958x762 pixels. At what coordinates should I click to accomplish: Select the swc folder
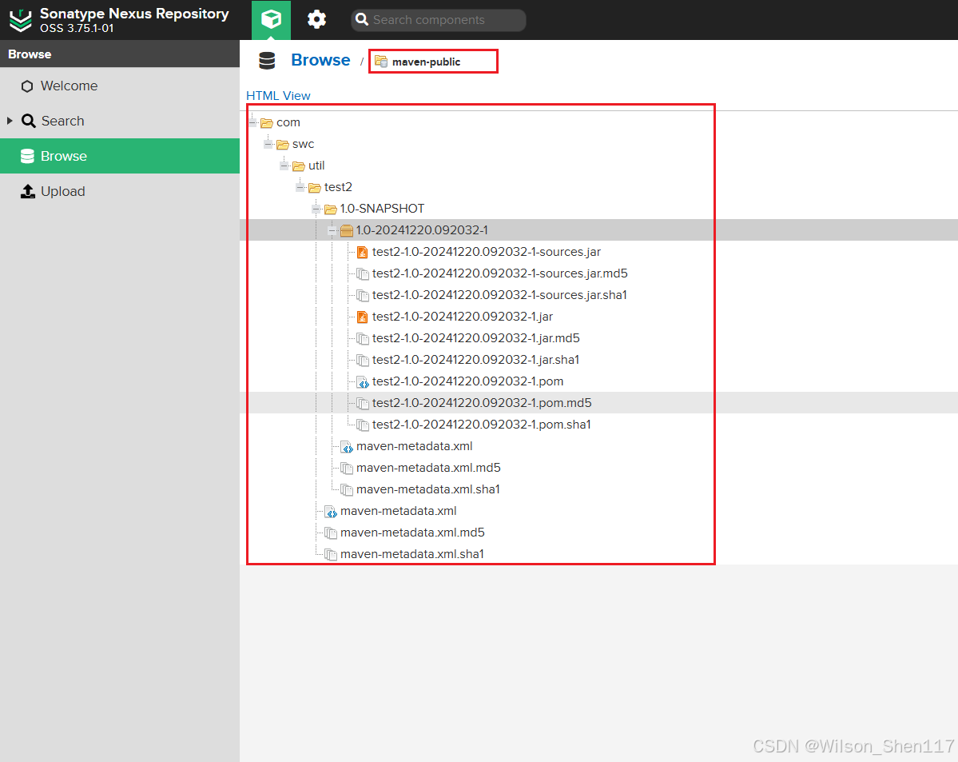[303, 145]
